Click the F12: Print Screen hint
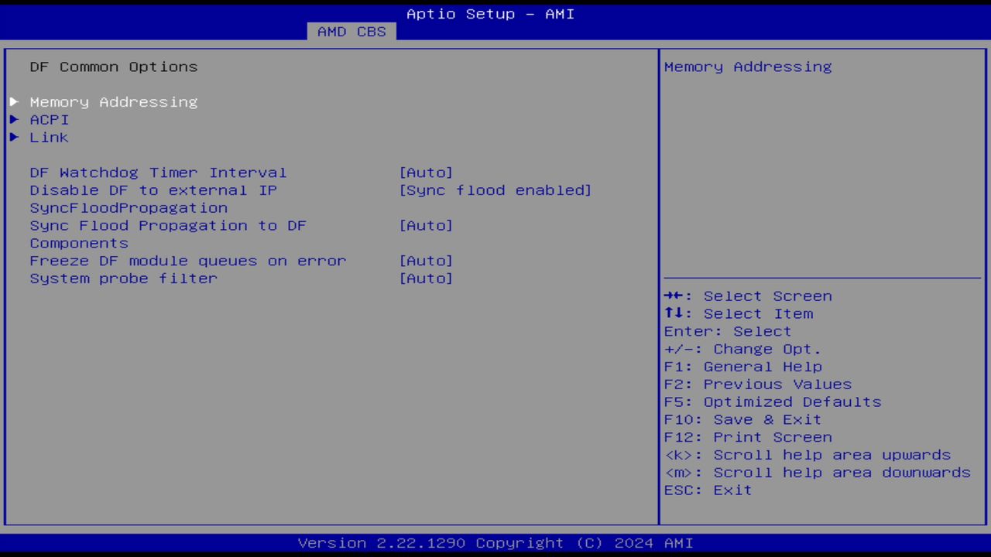991x557 pixels. 748,438
